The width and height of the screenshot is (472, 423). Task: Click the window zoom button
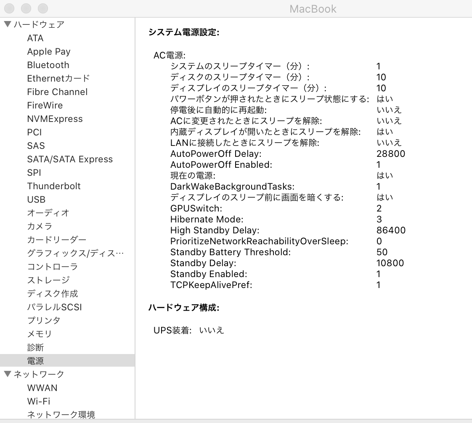(43, 8)
